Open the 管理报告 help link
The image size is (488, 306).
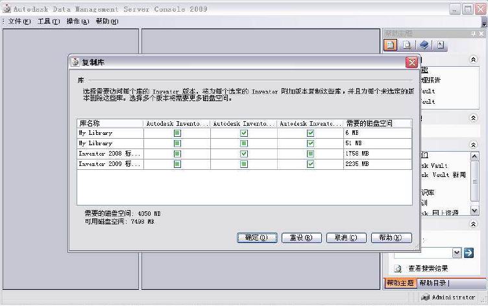coord(431,80)
